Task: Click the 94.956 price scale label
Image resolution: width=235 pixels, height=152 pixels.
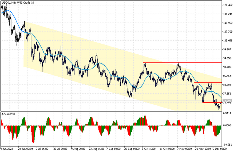Action: [228, 58]
